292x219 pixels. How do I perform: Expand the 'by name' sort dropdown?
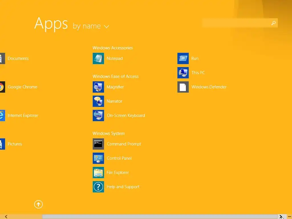pyautogui.click(x=91, y=26)
